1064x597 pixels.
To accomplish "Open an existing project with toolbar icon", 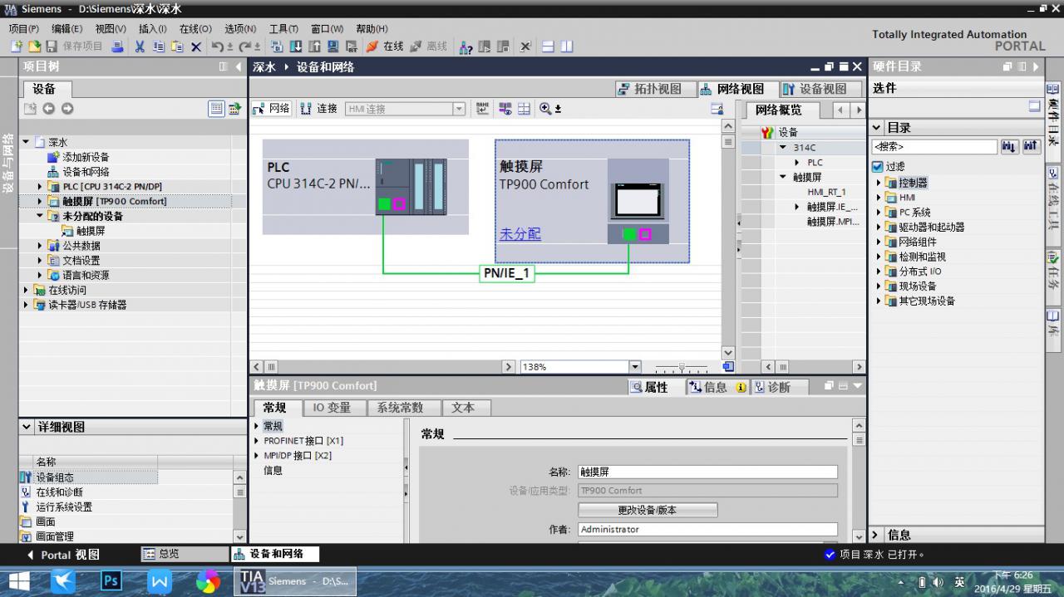I will tap(34, 46).
